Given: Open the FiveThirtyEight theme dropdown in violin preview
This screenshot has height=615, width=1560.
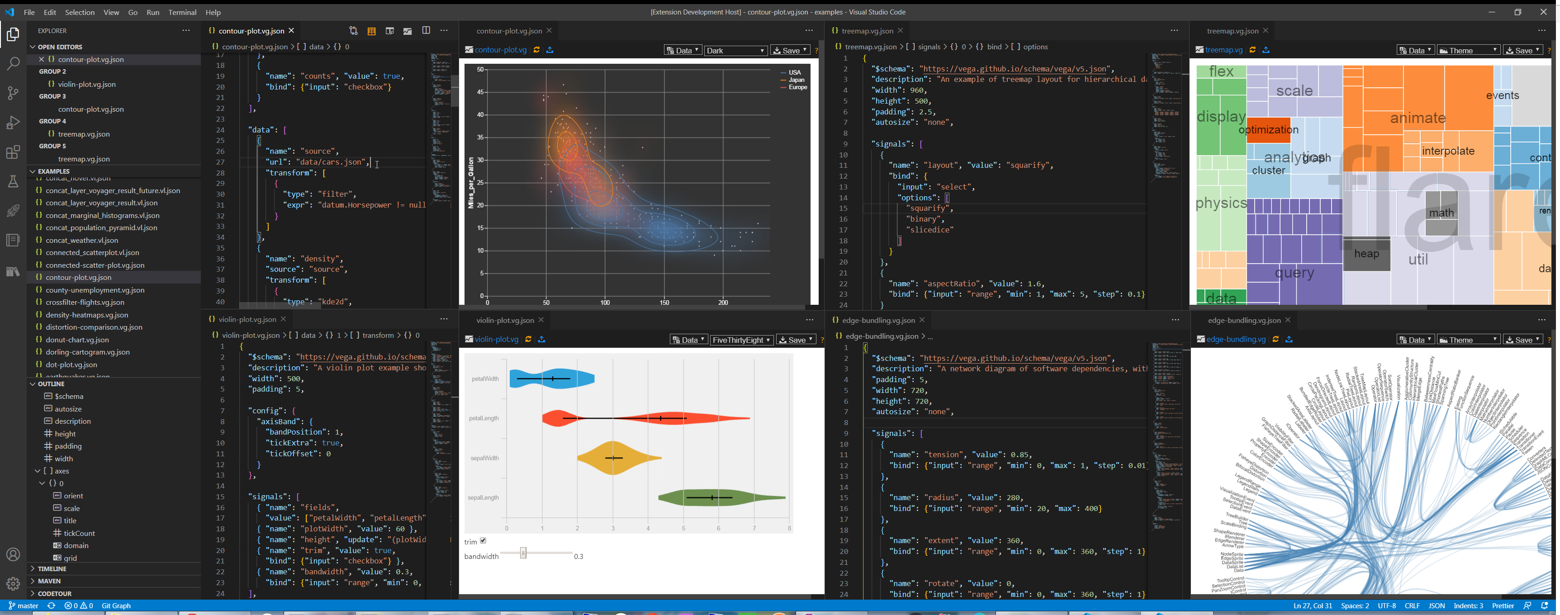Looking at the screenshot, I should 741,340.
